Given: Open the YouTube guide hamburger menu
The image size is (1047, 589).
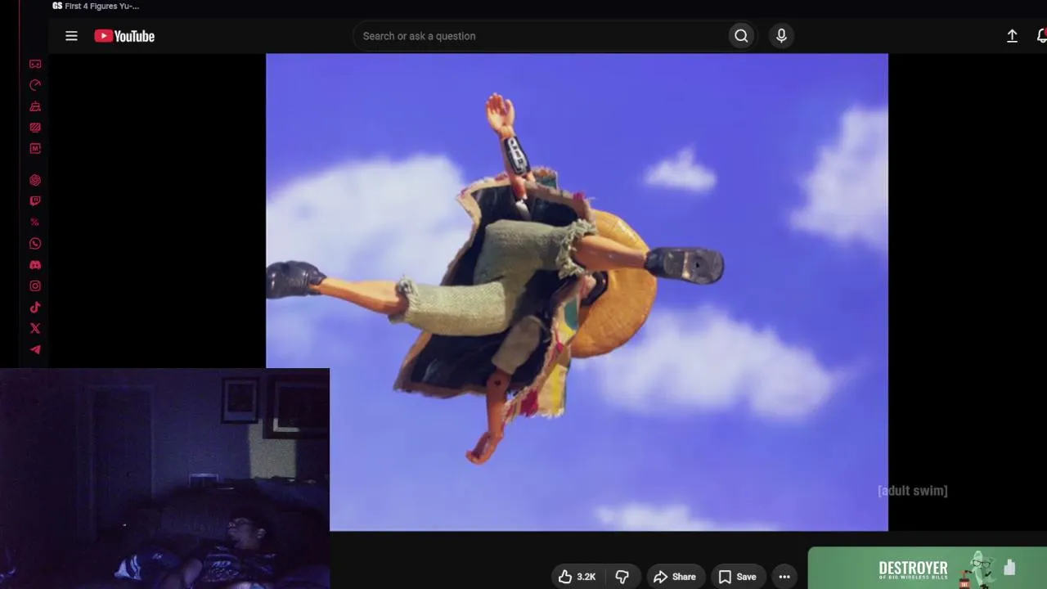Looking at the screenshot, I should 71,36.
